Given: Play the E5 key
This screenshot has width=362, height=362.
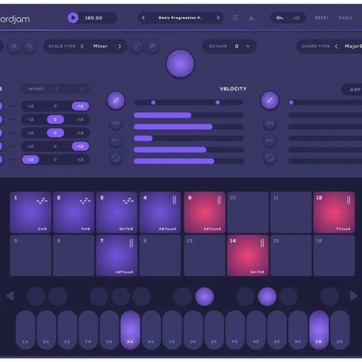Looking at the screenshot, I should (214, 330).
